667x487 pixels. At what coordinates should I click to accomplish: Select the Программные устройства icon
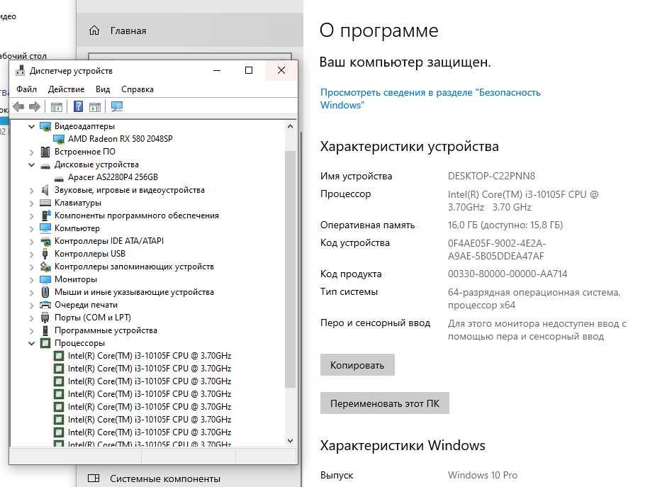45,330
